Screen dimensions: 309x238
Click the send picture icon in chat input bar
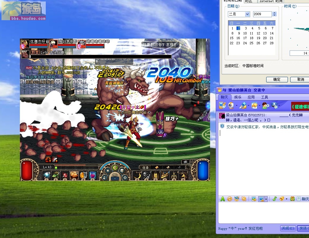pyautogui.click(x=254, y=199)
